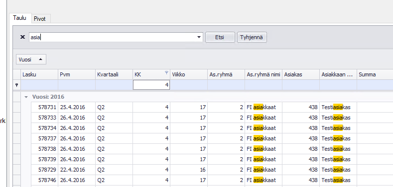
Task: Click the Etsi search button
Action: tap(220, 38)
